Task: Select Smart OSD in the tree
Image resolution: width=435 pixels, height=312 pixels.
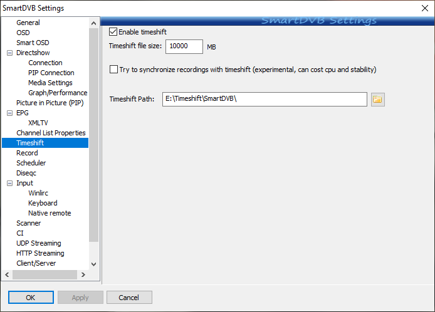Action: point(33,43)
